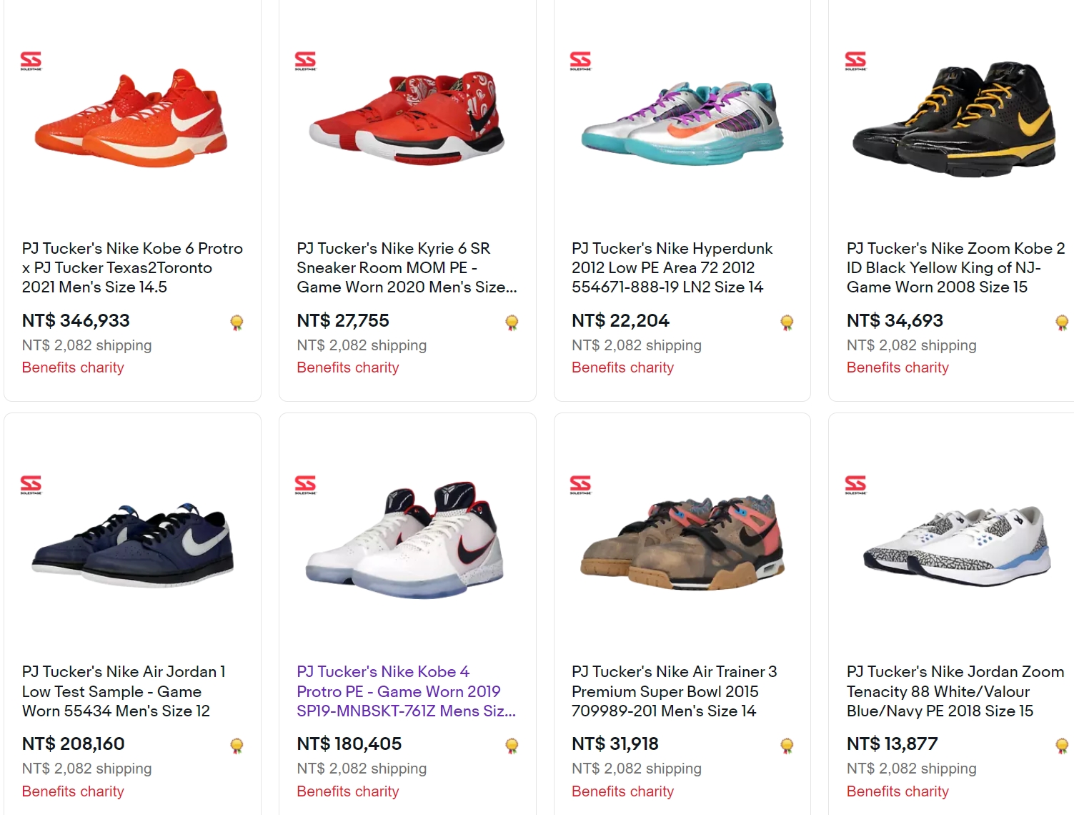Open the PJ Tucker's Nike Kobe 4 Protro PE listing

point(405,691)
